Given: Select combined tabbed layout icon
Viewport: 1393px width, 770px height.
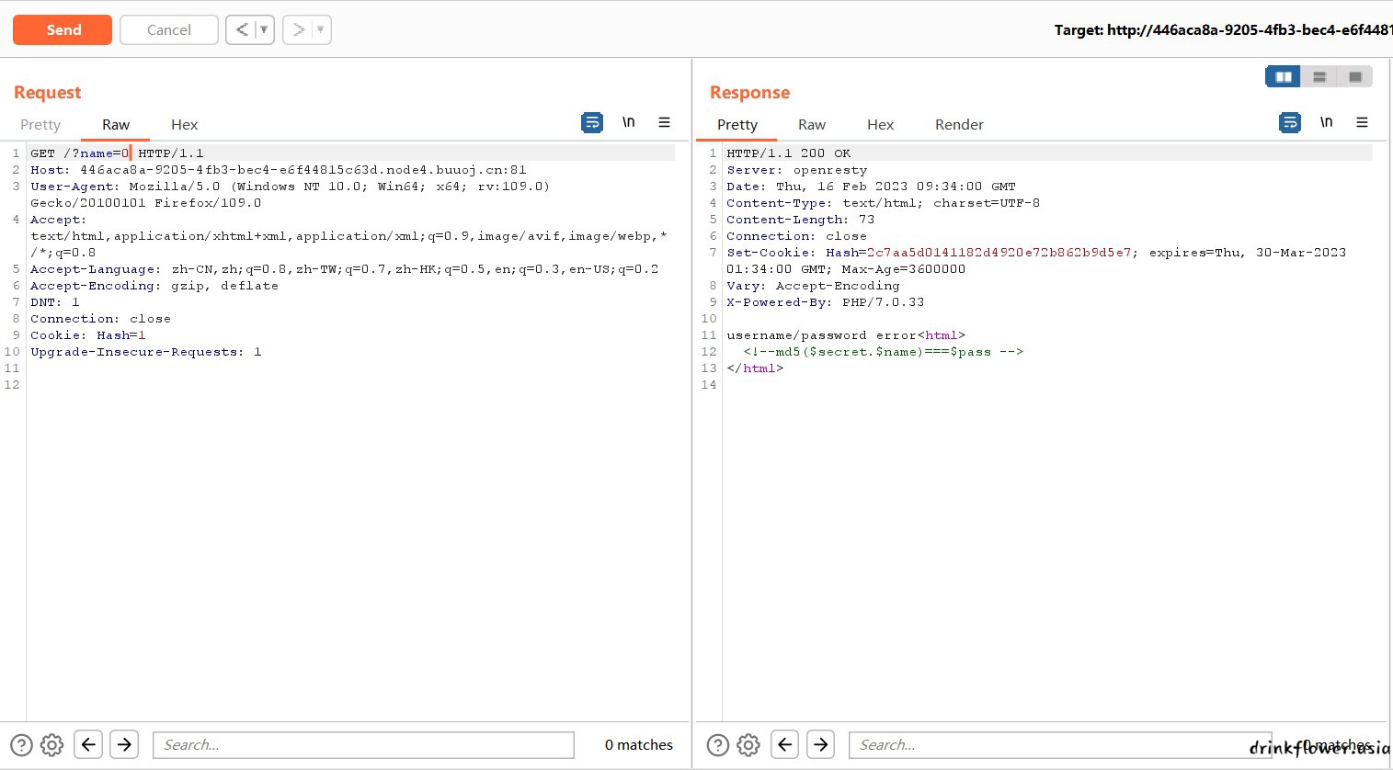Looking at the screenshot, I should (1354, 76).
